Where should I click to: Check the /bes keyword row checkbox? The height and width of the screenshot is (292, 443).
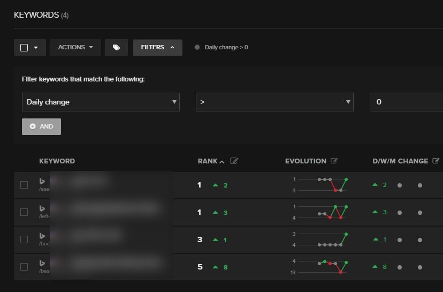[24, 267]
